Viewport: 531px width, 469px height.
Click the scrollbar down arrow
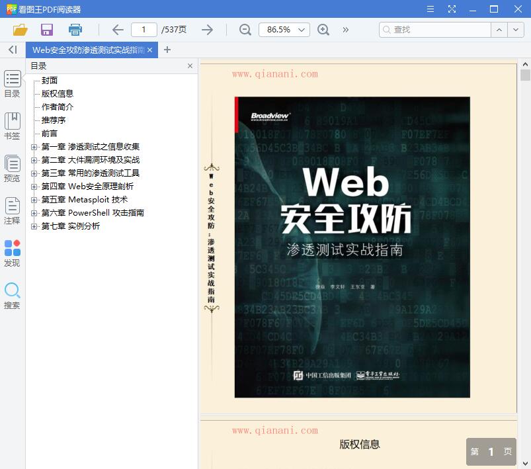[x=525, y=464]
